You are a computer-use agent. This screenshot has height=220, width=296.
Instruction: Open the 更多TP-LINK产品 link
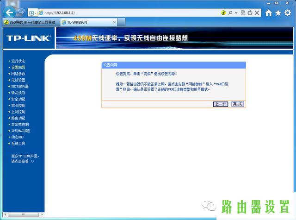[25, 156]
